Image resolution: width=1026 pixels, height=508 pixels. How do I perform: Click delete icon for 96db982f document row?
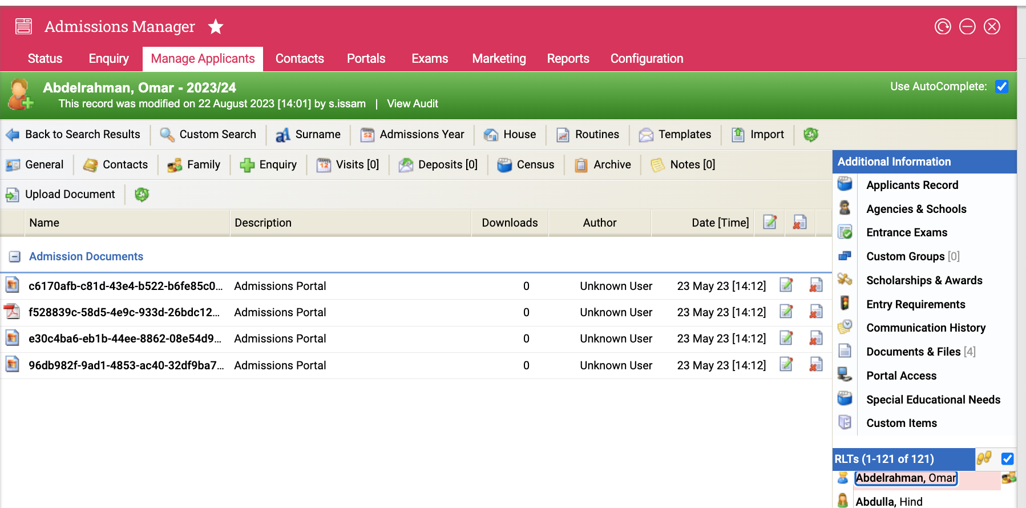815,365
